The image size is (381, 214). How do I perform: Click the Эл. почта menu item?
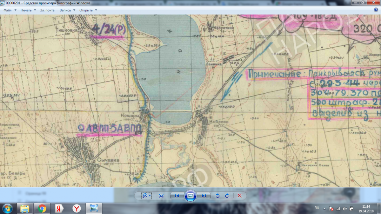click(47, 10)
